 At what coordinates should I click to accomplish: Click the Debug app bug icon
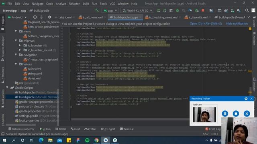pos(177,11)
